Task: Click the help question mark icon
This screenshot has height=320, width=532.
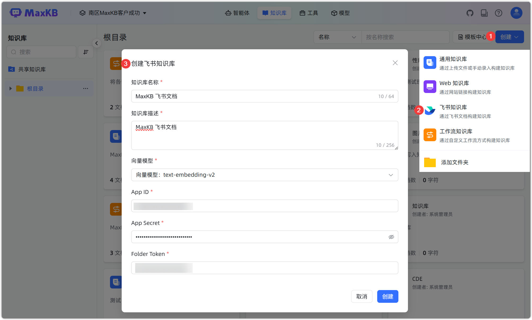Action: pos(498,13)
